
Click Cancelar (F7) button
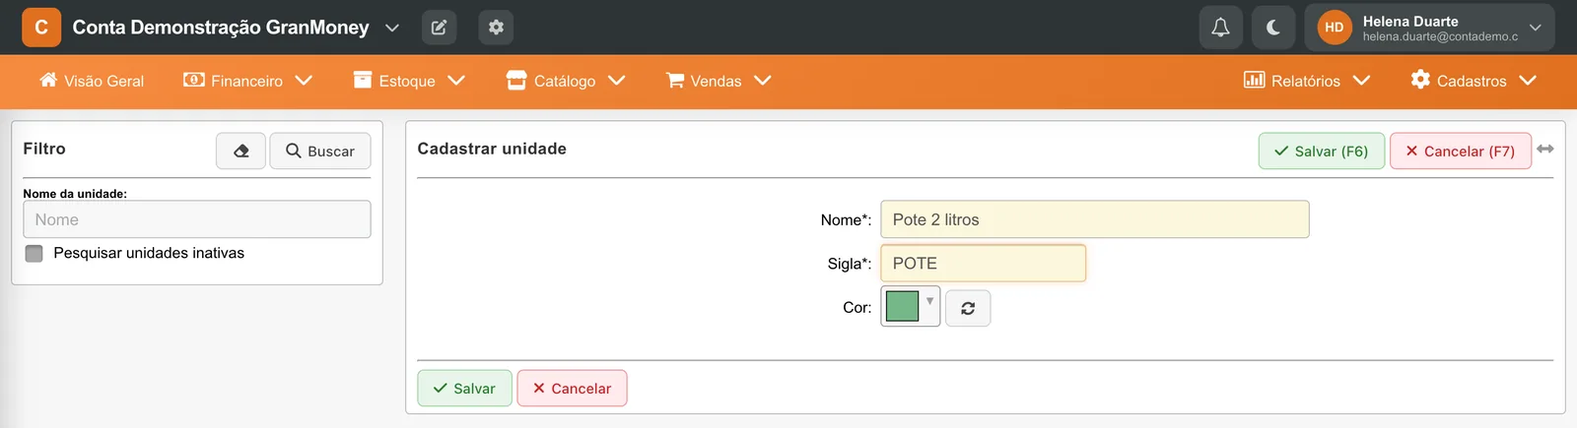(1461, 151)
